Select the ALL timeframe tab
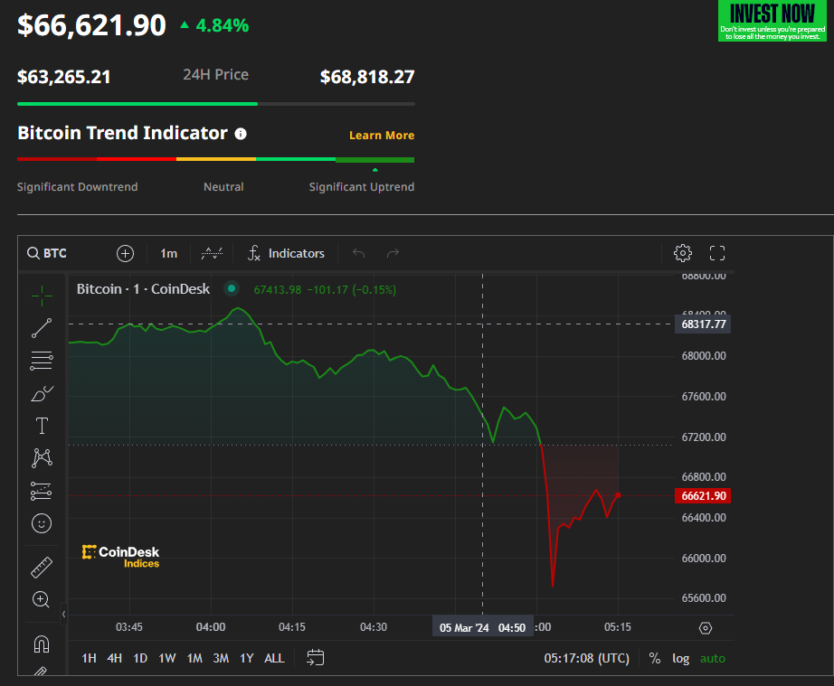 [274, 658]
